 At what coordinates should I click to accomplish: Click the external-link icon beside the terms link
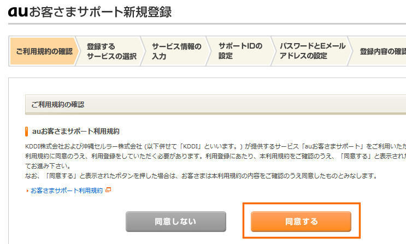108,190
